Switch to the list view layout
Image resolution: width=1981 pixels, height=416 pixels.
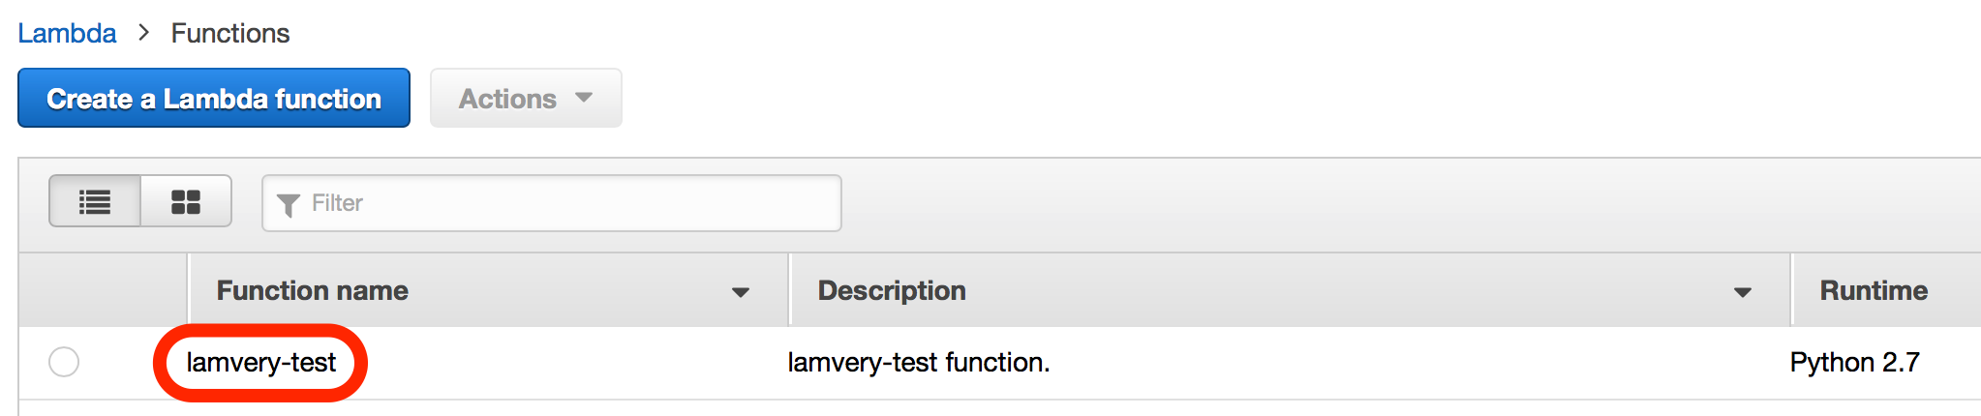95,201
